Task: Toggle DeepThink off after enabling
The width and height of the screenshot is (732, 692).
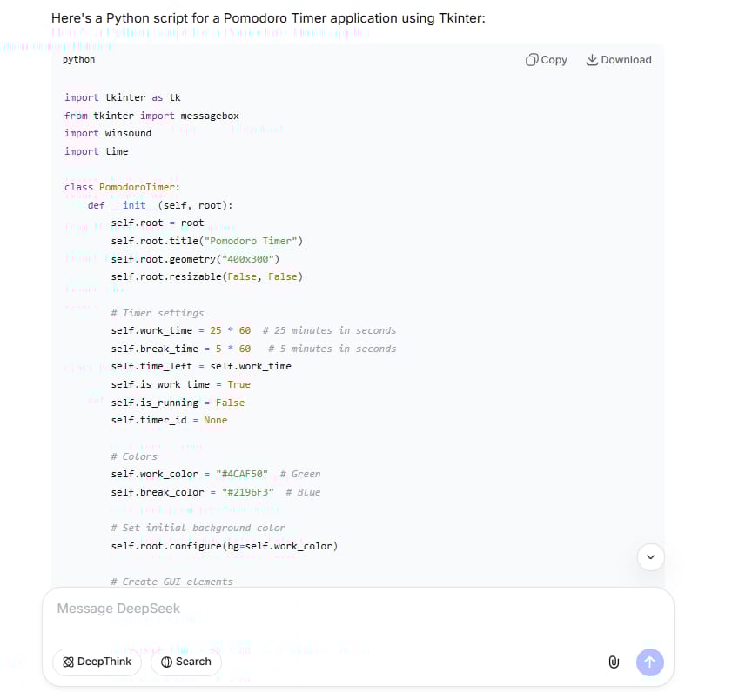Action: (97, 662)
